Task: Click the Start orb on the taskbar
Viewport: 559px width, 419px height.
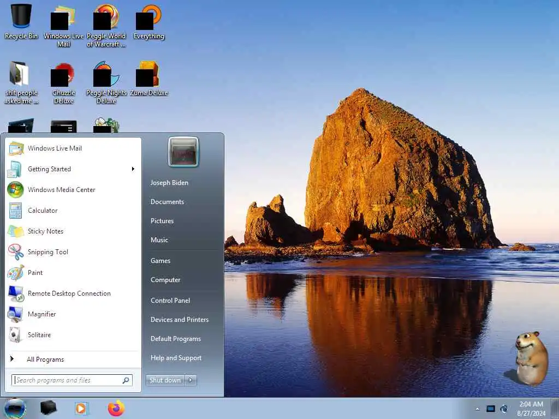Action: [15, 408]
